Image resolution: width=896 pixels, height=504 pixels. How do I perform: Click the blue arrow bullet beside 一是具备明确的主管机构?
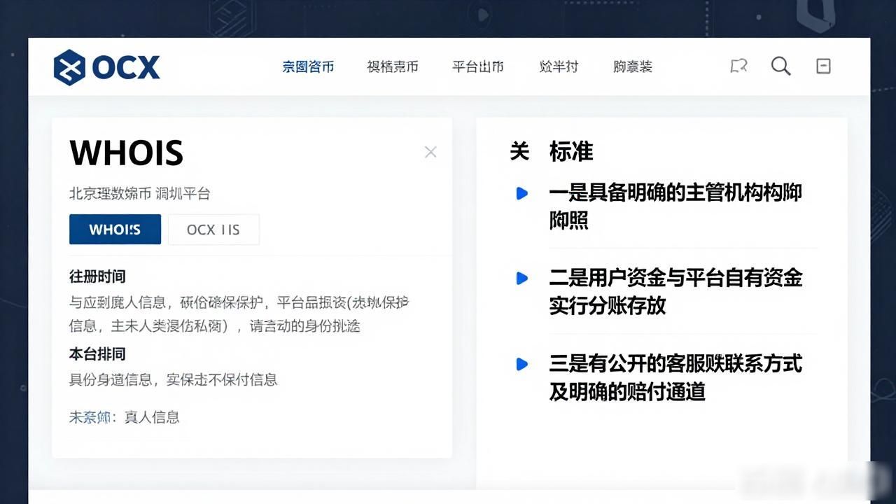(x=521, y=193)
